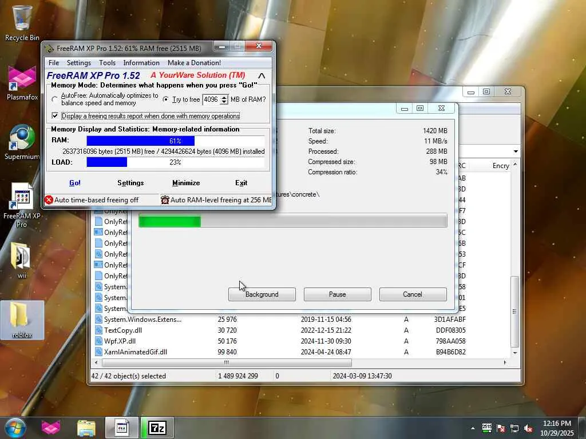586x439 pixels.
Task: Select the FreeRAM XP Pro desktop shortcut
Action: (x=22, y=205)
